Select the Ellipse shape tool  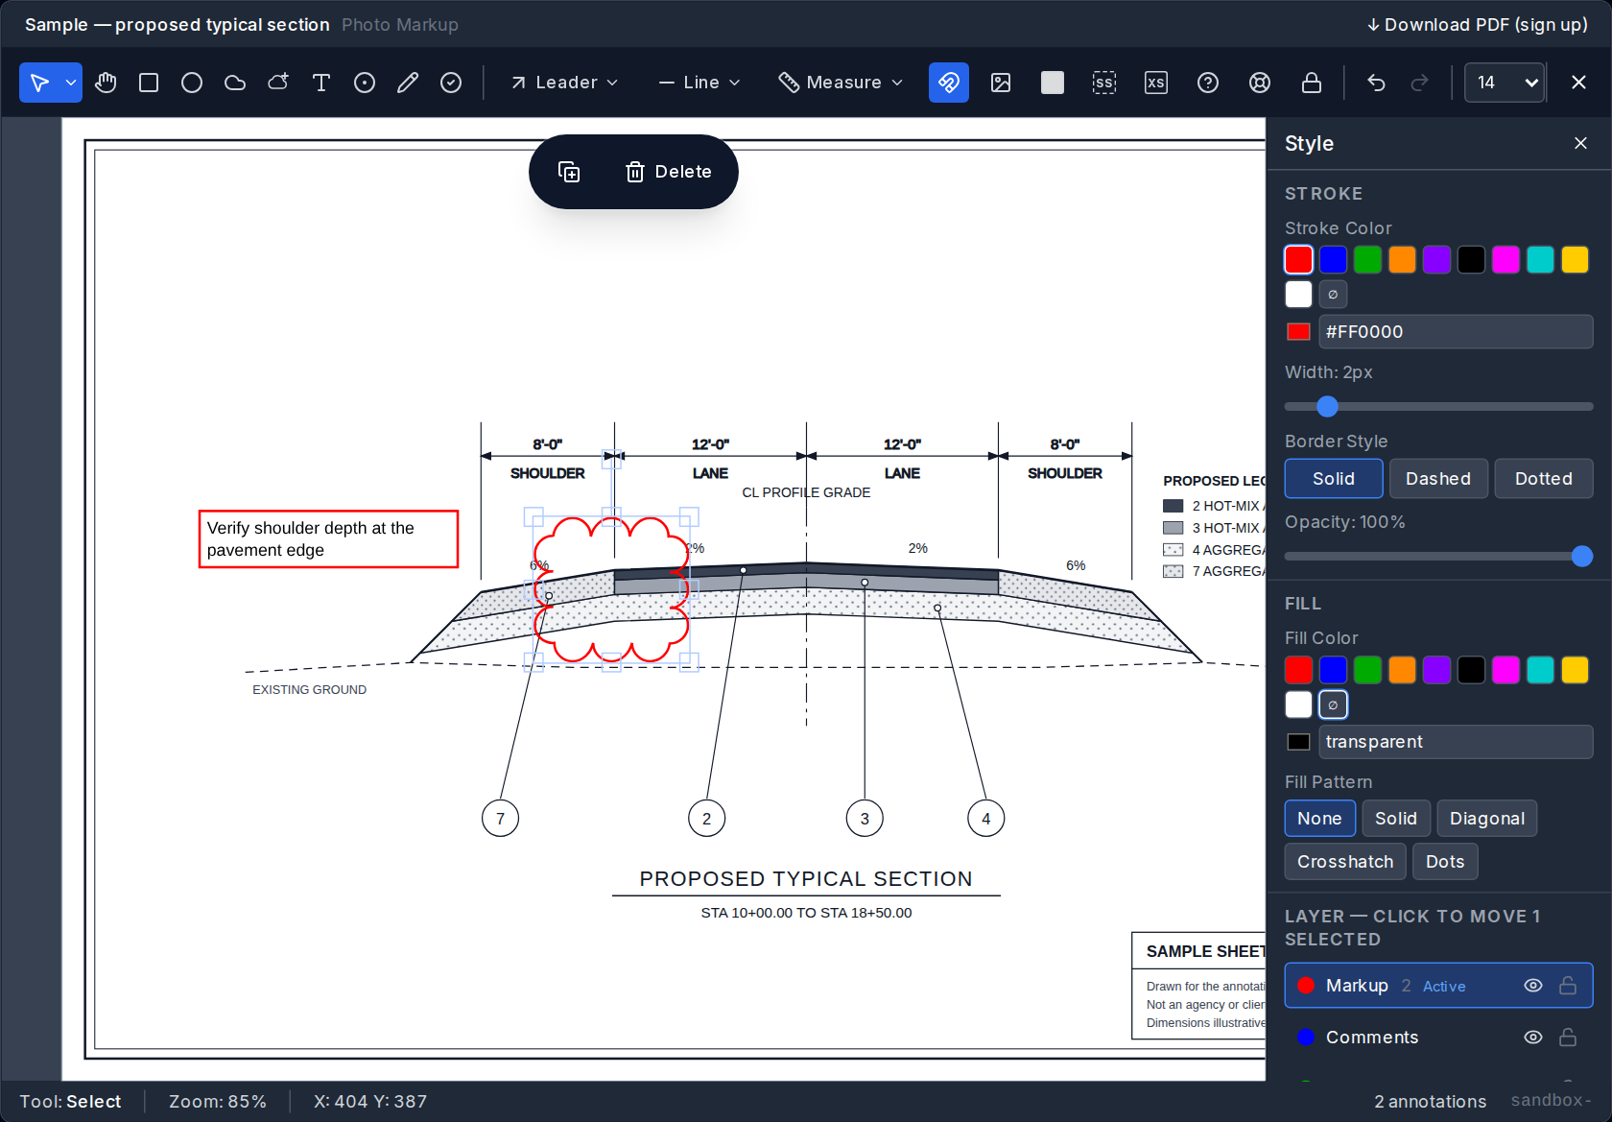click(x=192, y=83)
